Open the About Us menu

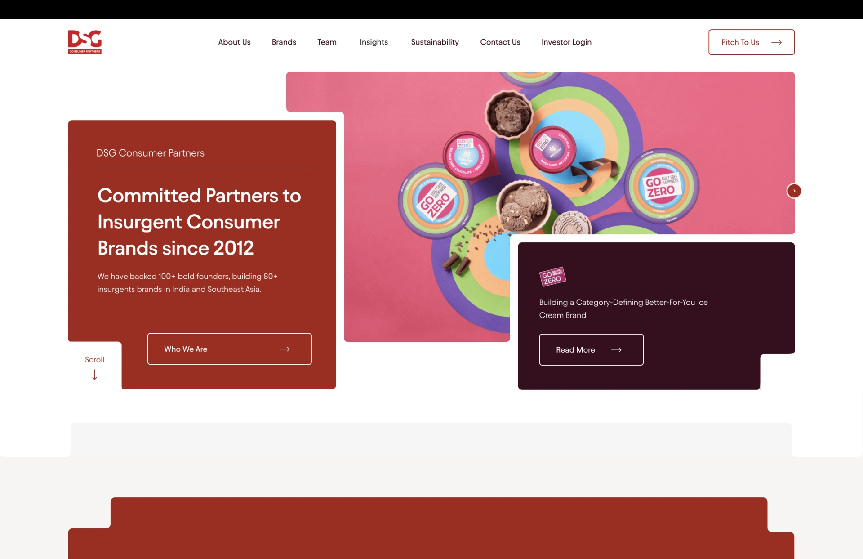coord(234,42)
